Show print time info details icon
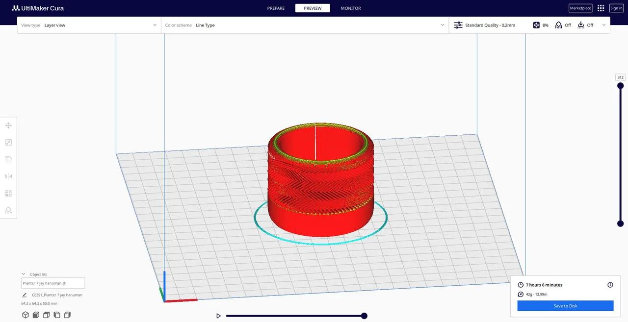Image resolution: width=628 pixels, height=322 pixels. (x=610, y=285)
